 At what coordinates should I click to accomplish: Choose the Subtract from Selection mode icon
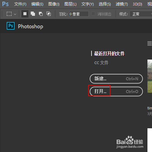tap(41, 14)
